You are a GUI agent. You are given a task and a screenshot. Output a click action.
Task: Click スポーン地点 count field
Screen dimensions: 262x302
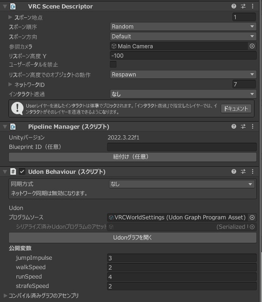click(244, 17)
